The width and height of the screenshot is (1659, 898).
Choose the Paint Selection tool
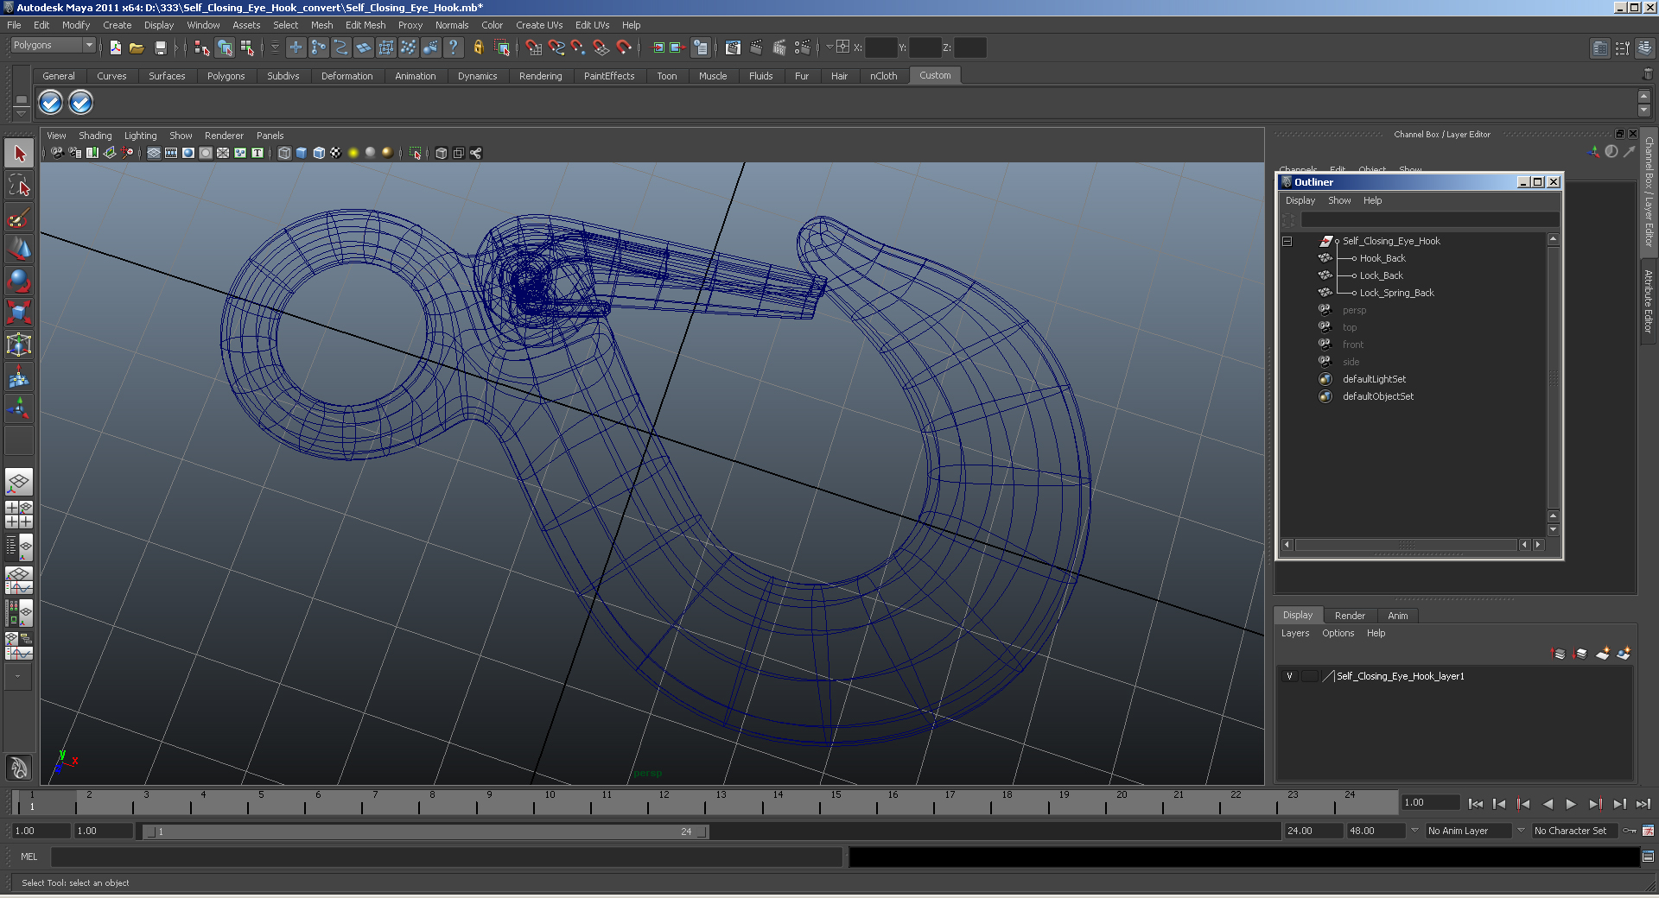click(x=19, y=218)
